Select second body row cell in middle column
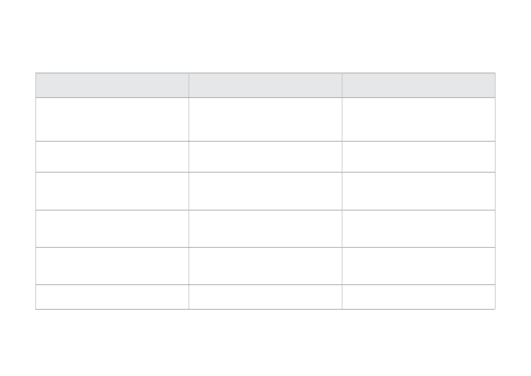Viewport: 531px width, 376px height. [265, 157]
